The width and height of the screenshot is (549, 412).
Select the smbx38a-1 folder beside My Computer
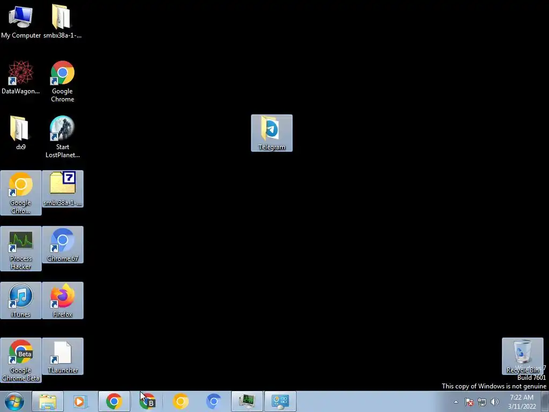tap(62, 21)
